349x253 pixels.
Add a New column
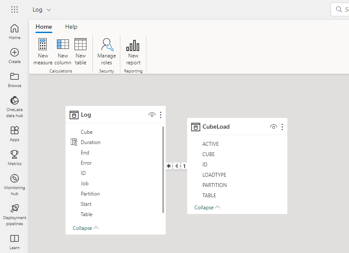point(63,51)
